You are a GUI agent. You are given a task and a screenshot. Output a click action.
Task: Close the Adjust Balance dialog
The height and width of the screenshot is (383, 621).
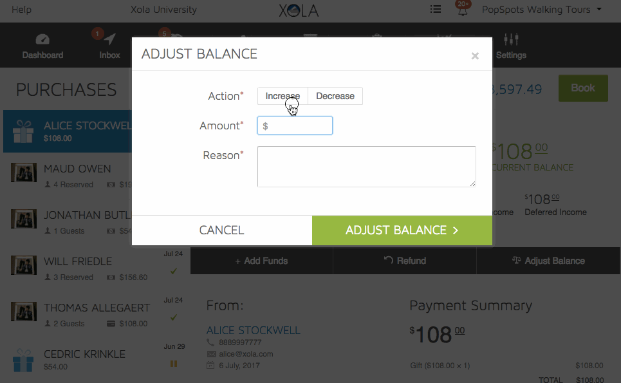pos(475,56)
